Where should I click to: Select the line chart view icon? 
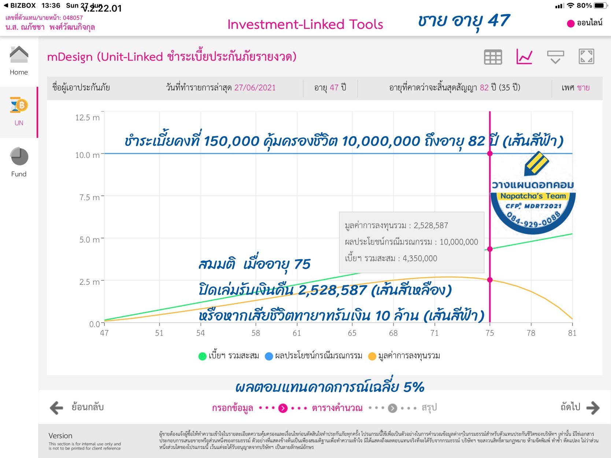point(524,57)
